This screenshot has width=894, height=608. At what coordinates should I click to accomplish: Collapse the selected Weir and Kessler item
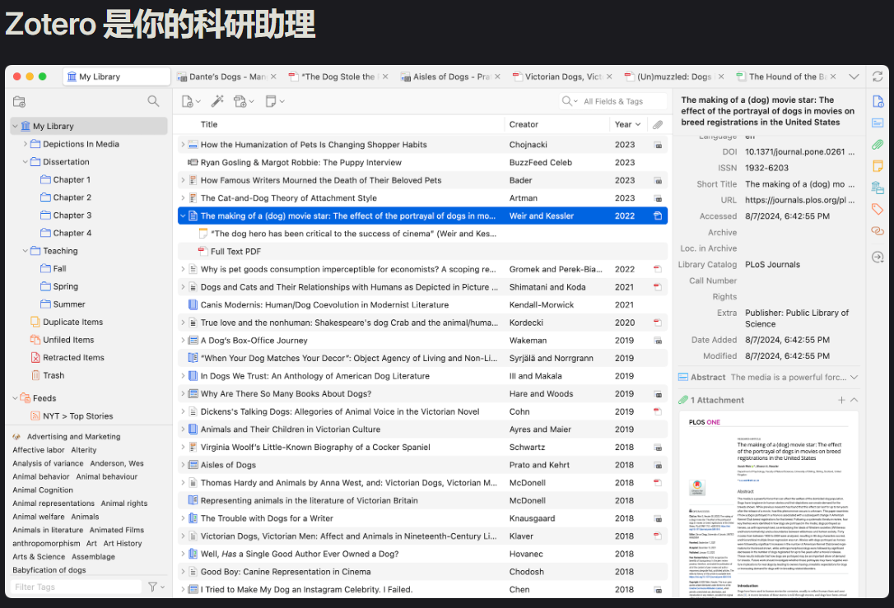point(183,216)
